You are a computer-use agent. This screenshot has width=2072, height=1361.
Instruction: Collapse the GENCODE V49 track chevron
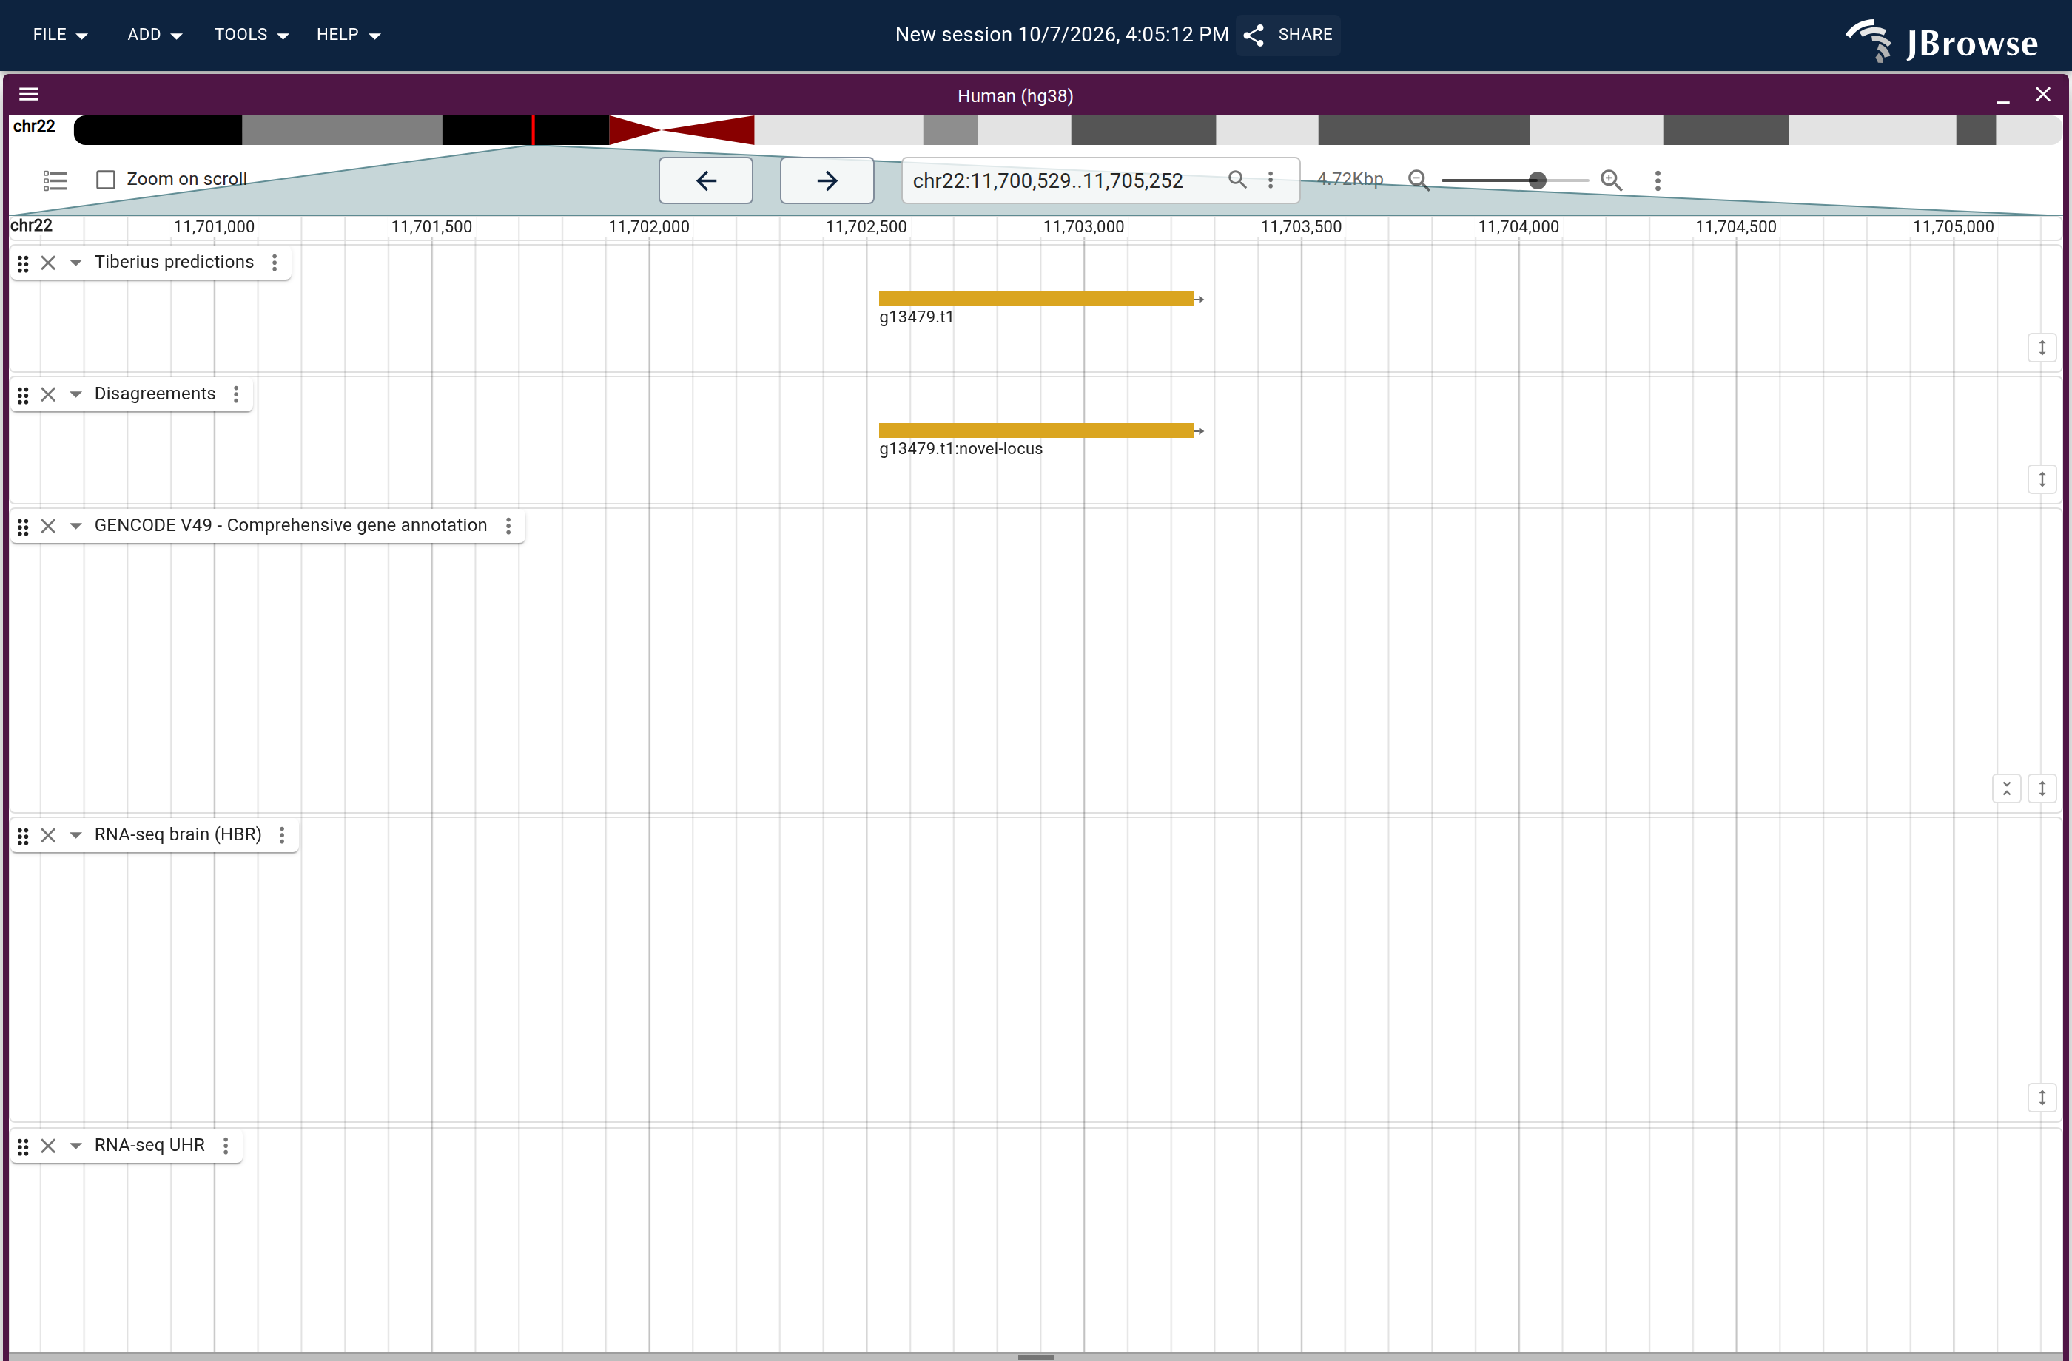coord(75,526)
